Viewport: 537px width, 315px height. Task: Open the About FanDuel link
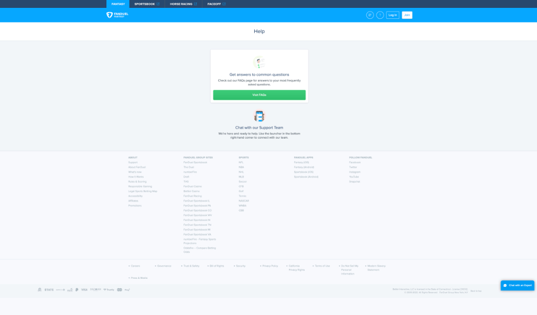point(137,167)
